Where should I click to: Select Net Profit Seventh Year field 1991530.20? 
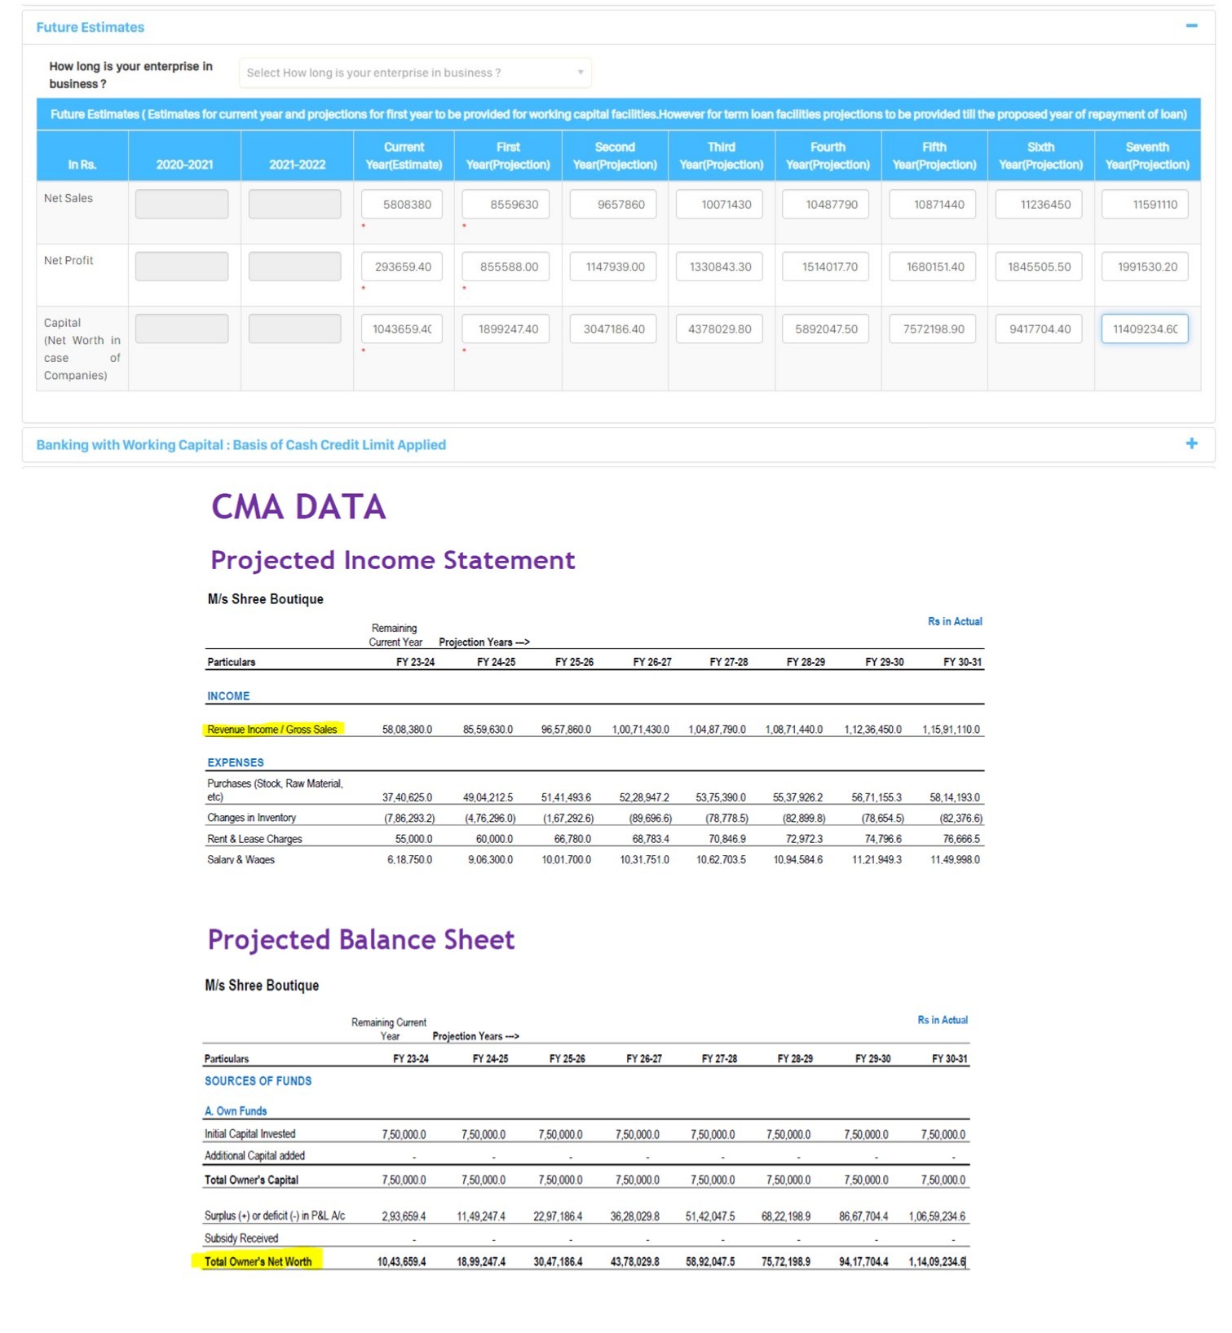pos(1145,267)
